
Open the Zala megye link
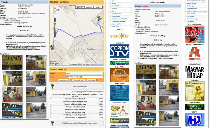tap(191, 22)
